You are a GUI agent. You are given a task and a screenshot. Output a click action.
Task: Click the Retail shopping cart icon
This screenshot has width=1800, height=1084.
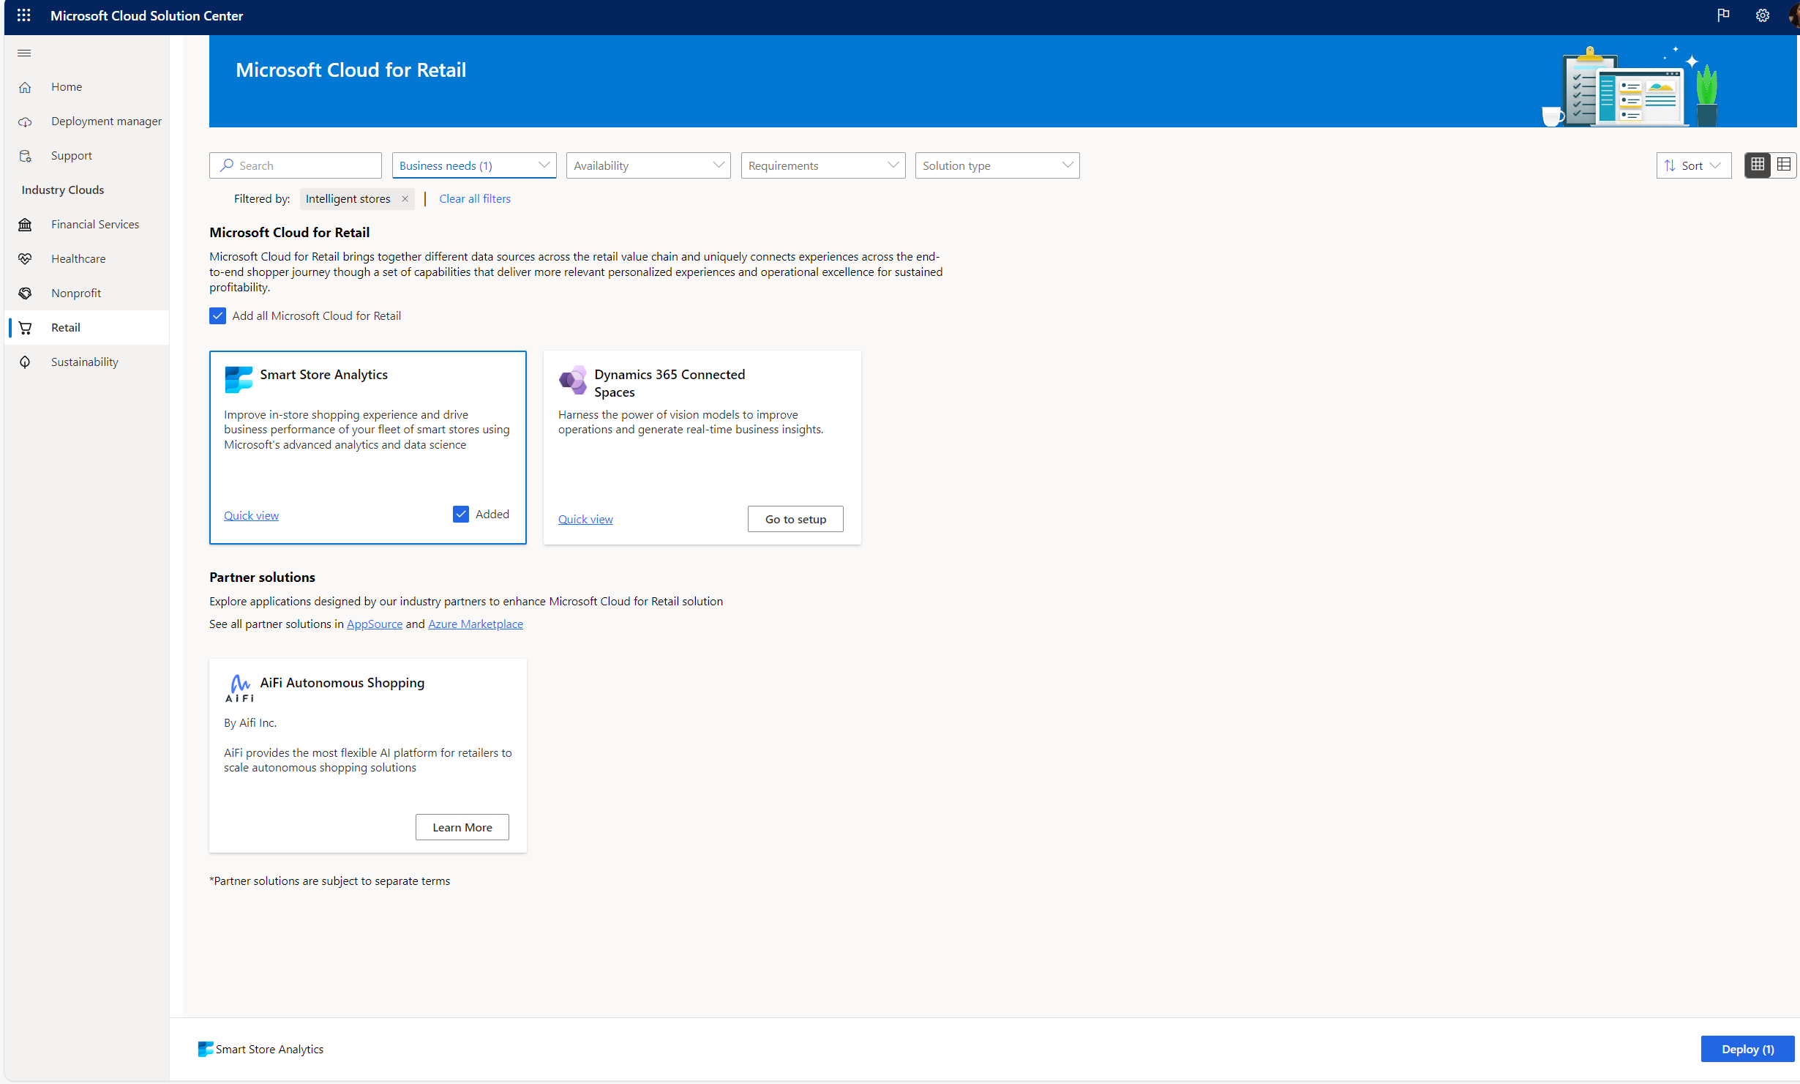tap(25, 328)
